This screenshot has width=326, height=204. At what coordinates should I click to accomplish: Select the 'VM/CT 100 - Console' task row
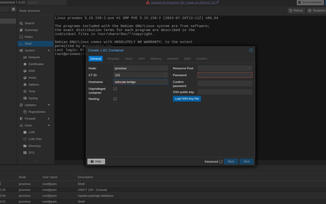(163, 190)
